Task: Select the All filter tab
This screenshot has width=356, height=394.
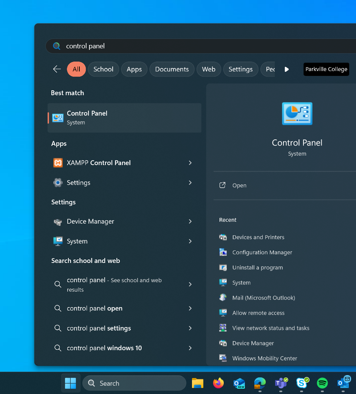Action: 76,69
